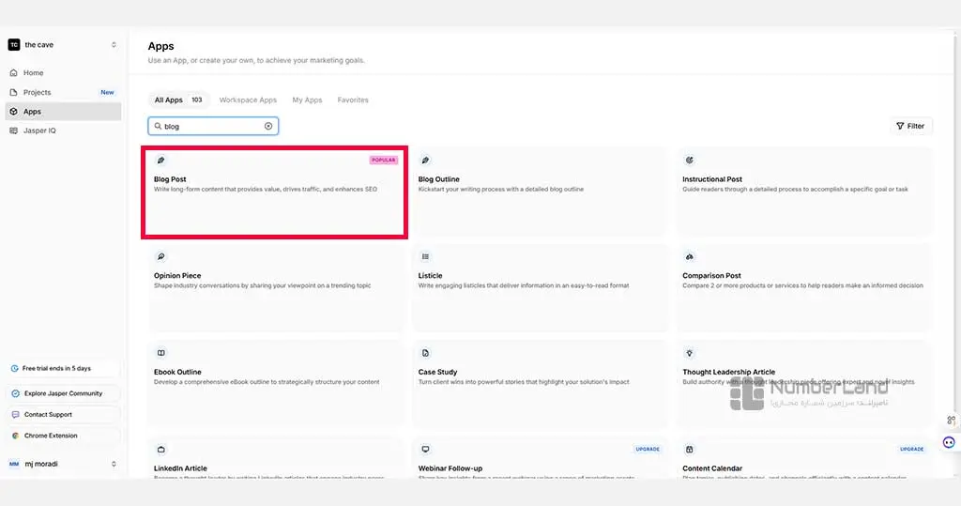Click the LinkedIn Article briefcase icon
The height and width of the screenshot is (506, 961).
160,449
